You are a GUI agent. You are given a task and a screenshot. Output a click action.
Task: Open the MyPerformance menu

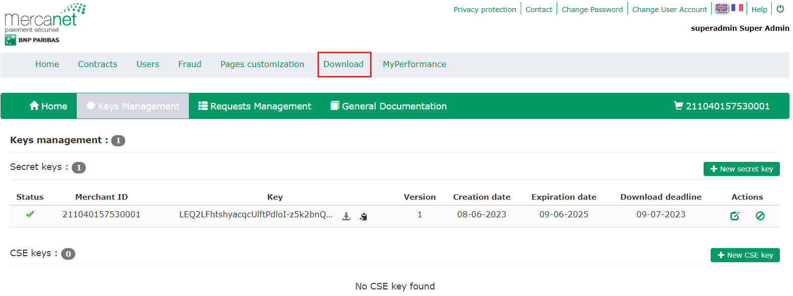(x=414, y=64)
